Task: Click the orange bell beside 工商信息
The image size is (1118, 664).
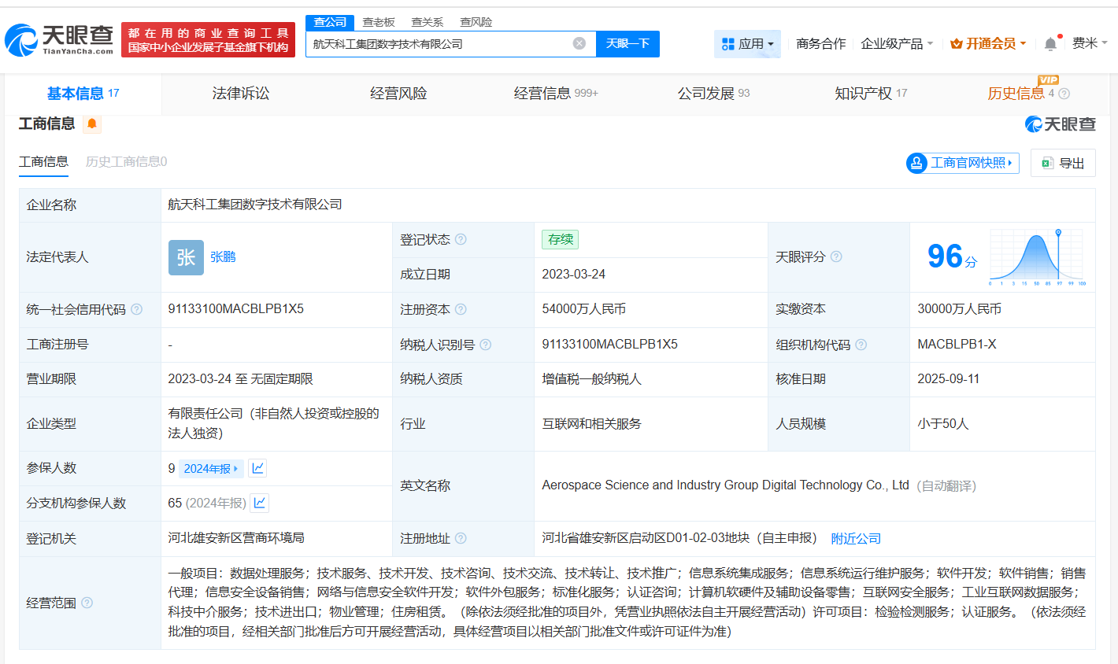Action: (92, 124)
